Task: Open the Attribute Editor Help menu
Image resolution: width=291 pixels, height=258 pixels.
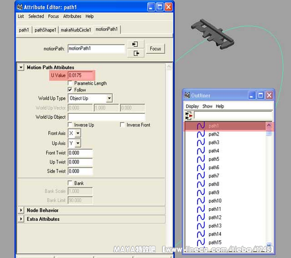Action: pyautogui.click(x=89, y=16)
